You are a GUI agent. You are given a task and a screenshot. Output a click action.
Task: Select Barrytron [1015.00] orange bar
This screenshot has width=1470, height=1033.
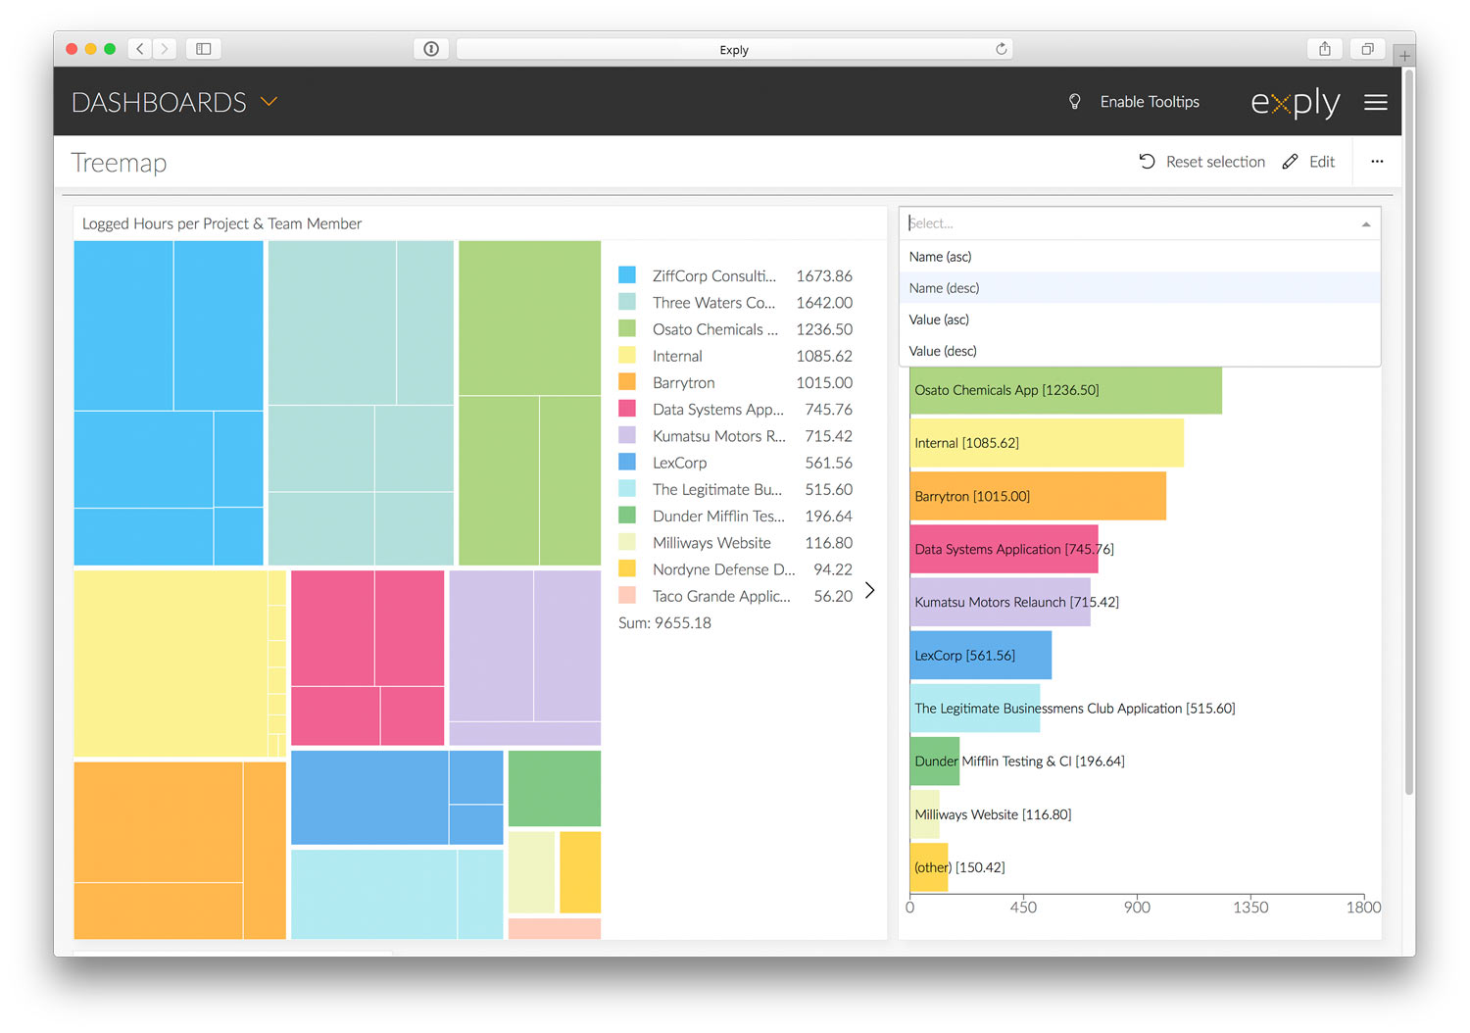point(1038,496)
